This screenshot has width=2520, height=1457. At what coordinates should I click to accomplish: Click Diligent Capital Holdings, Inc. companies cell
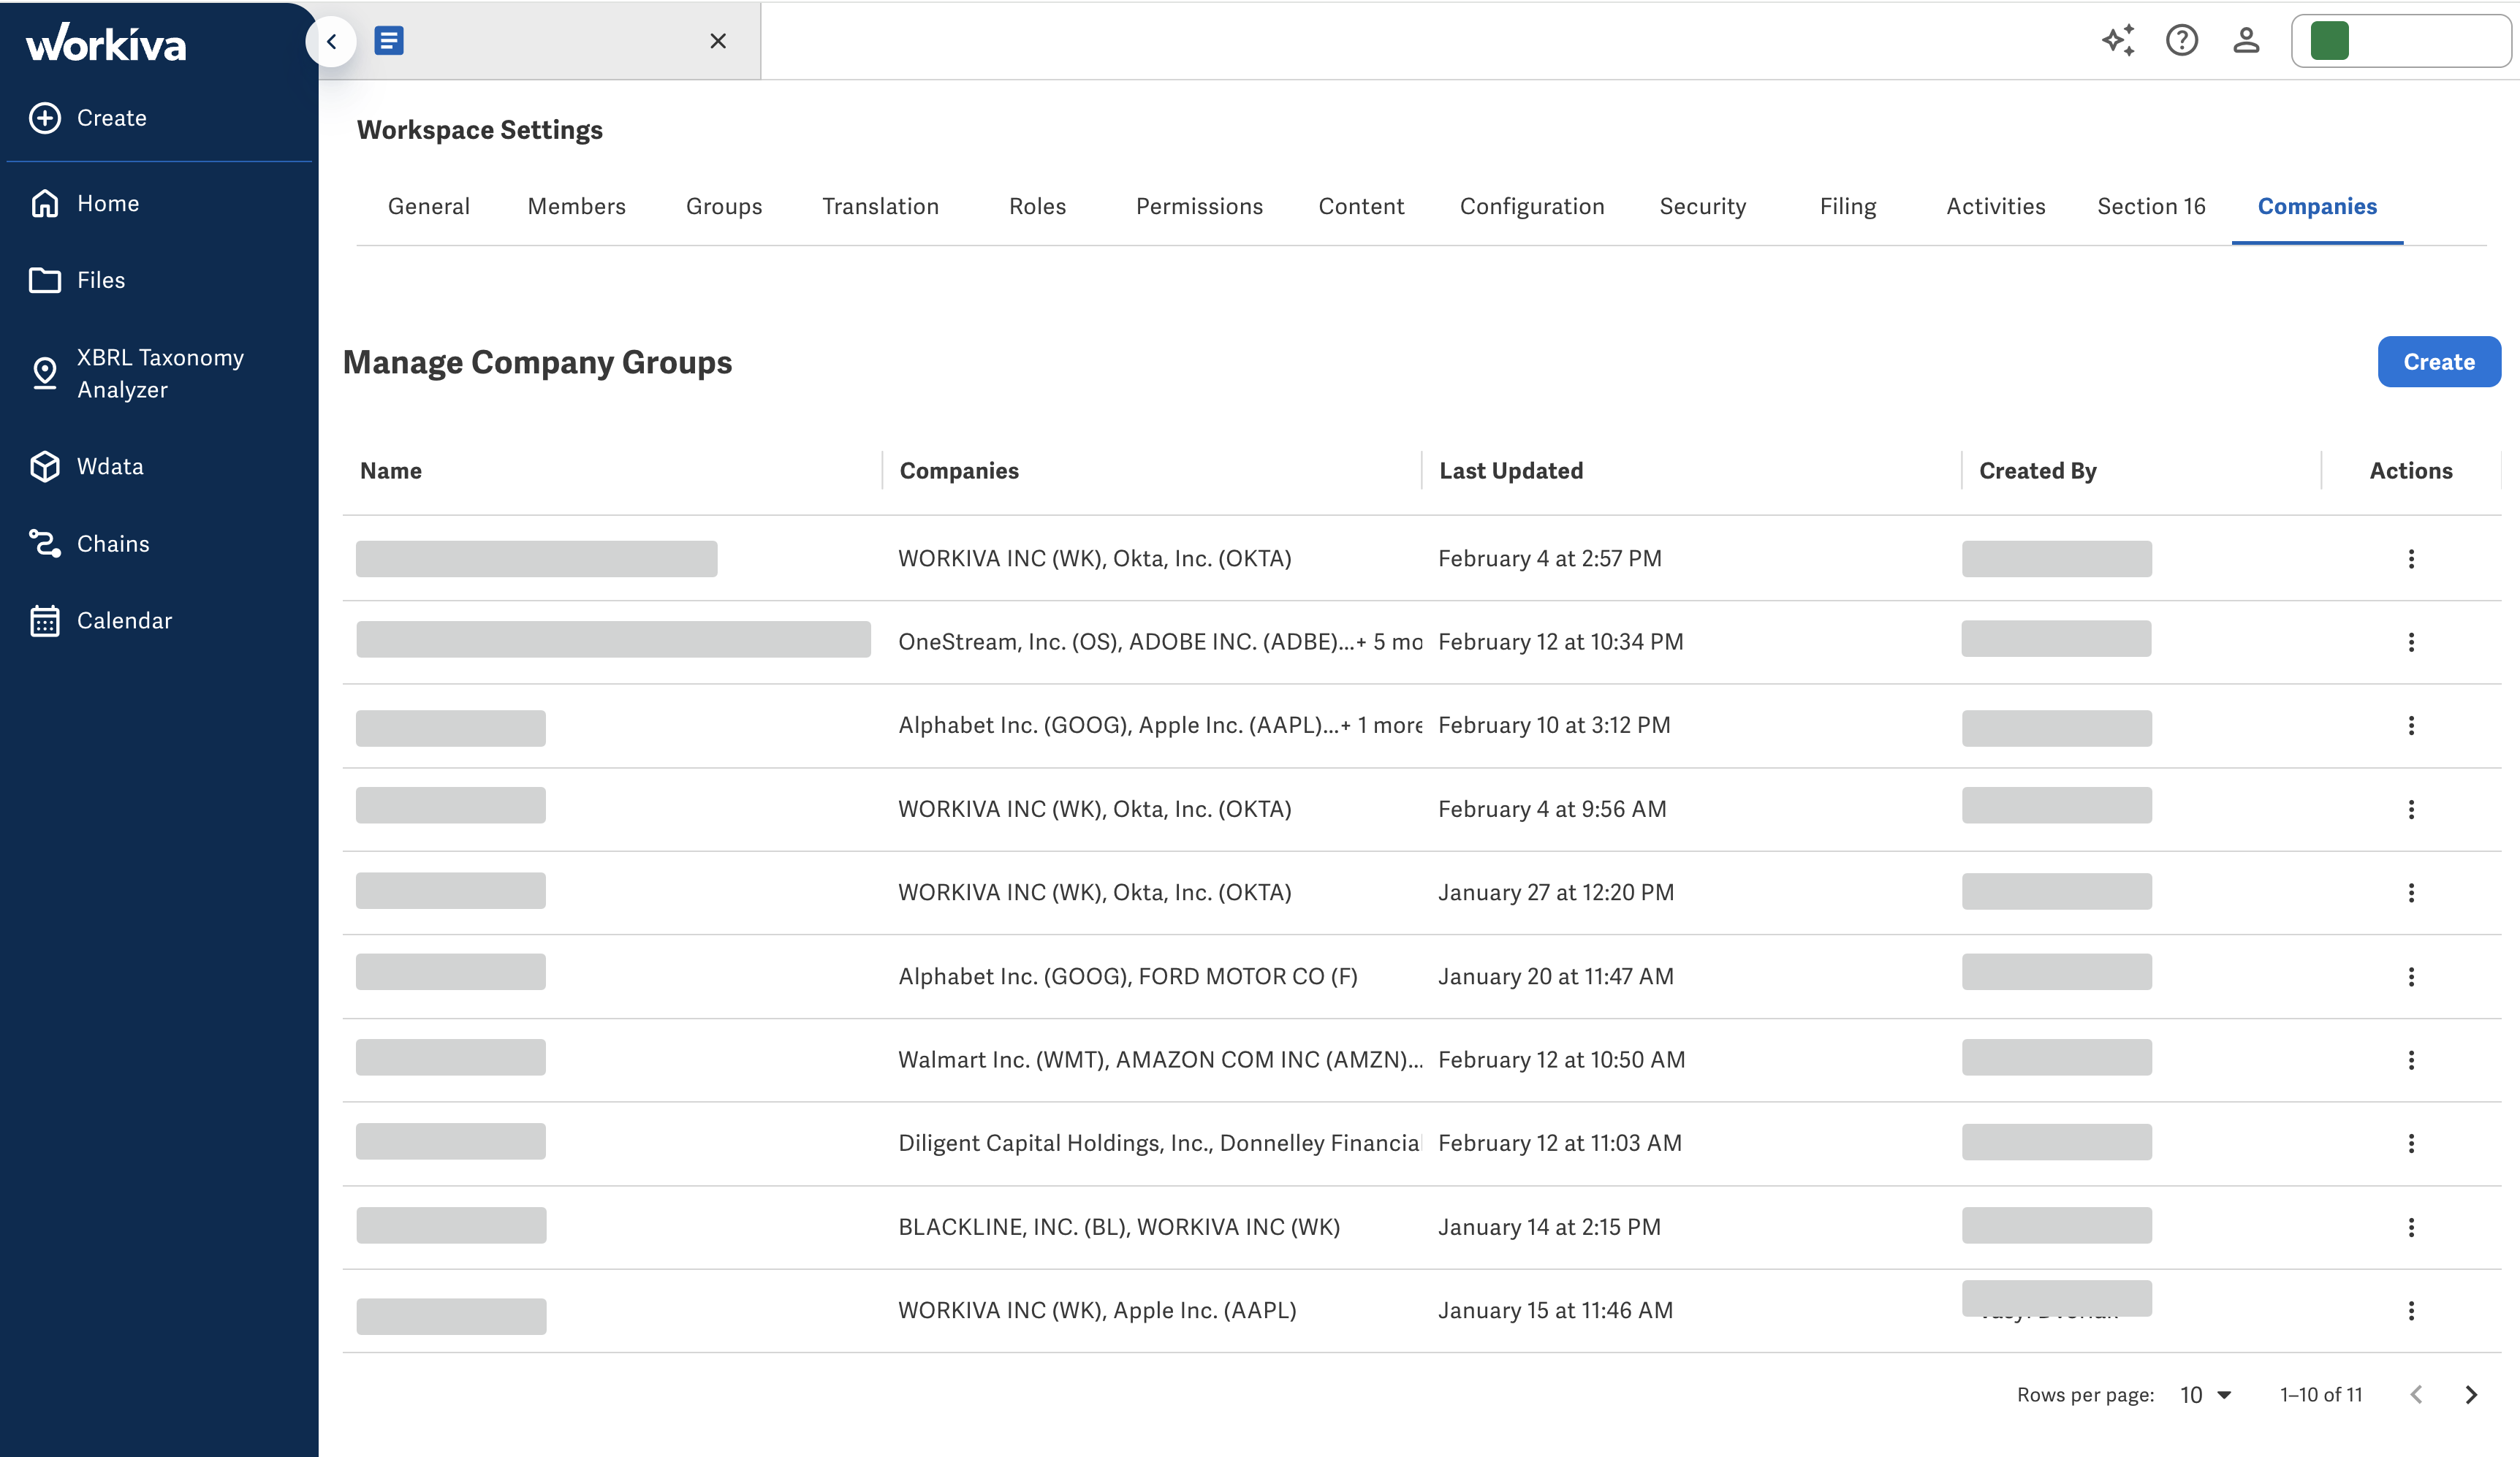1159,1143
